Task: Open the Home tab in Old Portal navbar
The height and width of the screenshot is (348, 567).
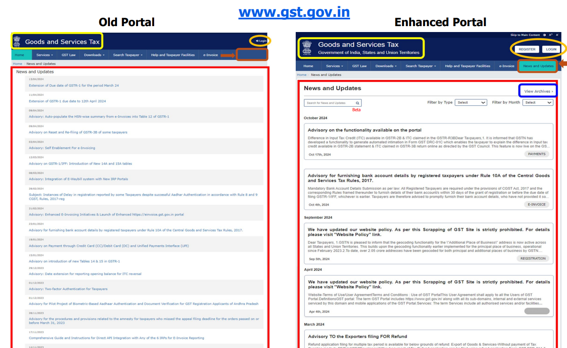Action: tap(19, 55)
